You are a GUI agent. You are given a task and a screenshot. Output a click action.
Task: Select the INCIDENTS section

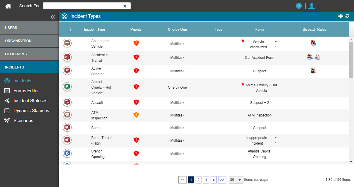coord(29,67)
